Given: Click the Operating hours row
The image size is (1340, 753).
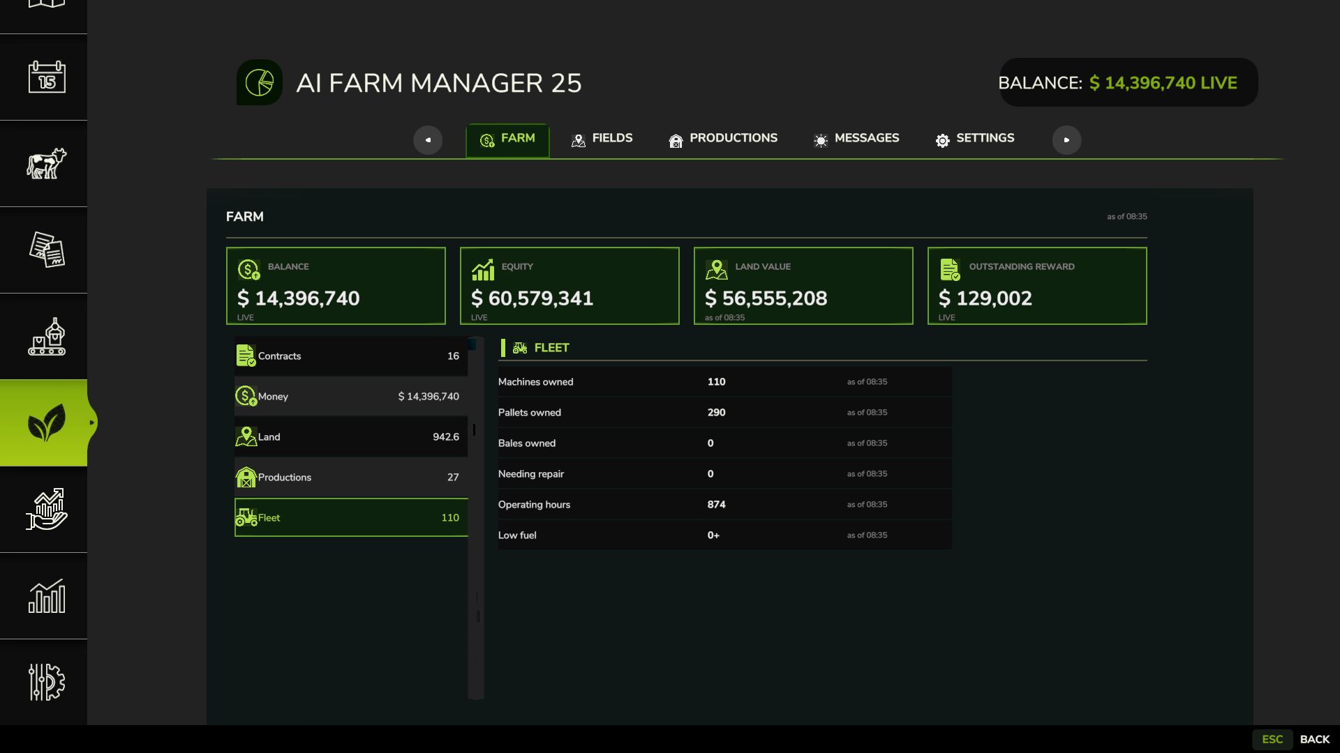Looking at the screenshot, I should click(724, 505).
